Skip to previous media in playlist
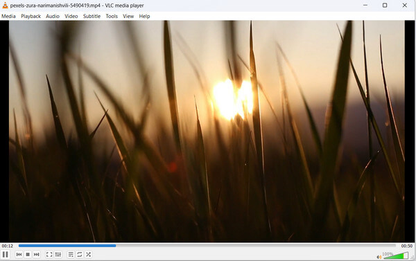416x261 pixels. click(19, 254)
